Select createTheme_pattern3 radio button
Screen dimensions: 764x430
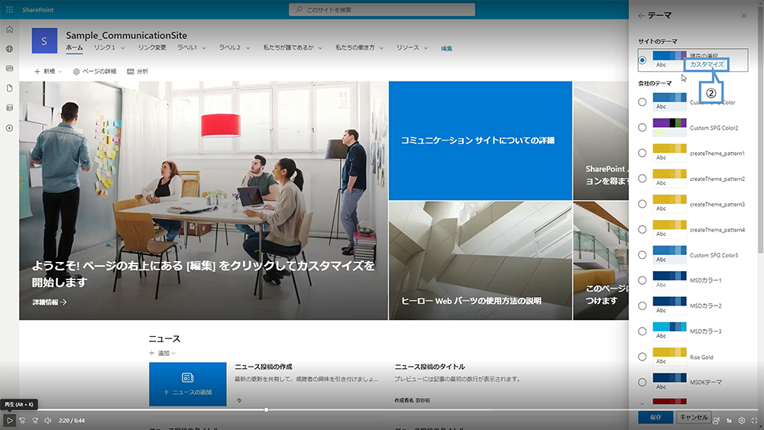643,204
